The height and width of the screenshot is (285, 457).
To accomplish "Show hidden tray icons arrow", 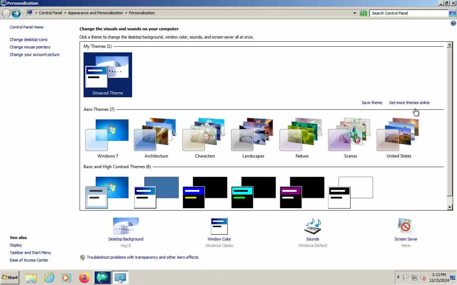I will coord(398,277).
